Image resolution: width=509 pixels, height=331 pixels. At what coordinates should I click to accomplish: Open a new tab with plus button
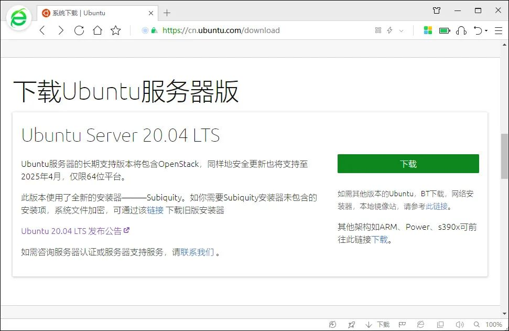167,13
